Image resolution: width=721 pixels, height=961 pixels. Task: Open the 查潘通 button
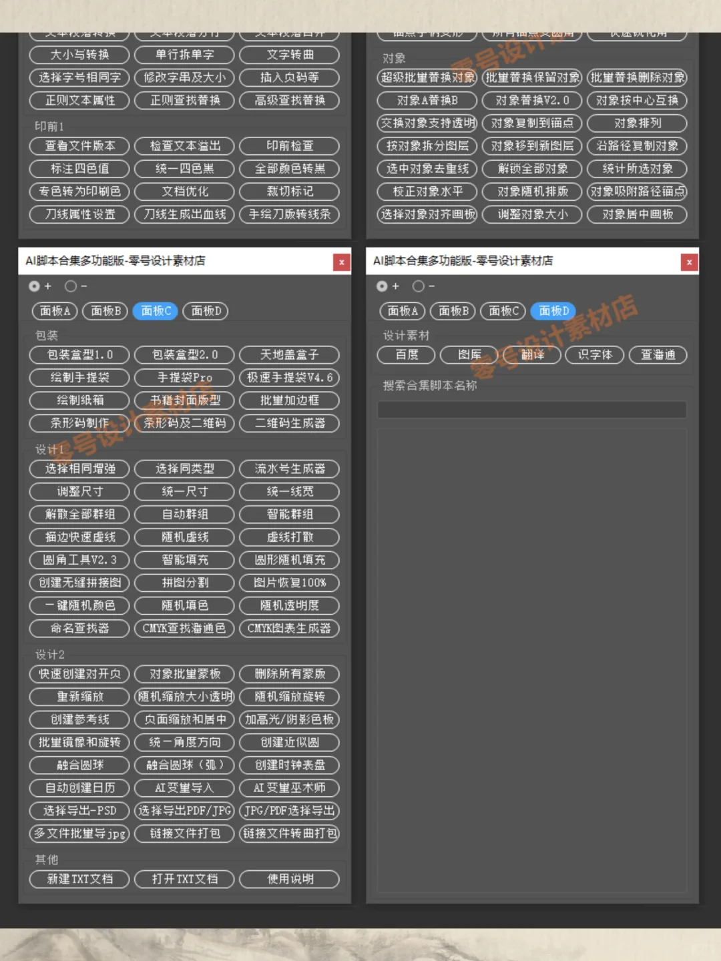click(658, 355)
